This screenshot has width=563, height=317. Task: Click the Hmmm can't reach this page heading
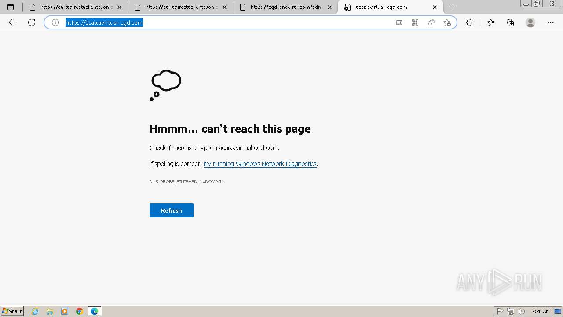pyautogui.click(x=230, y=129)
